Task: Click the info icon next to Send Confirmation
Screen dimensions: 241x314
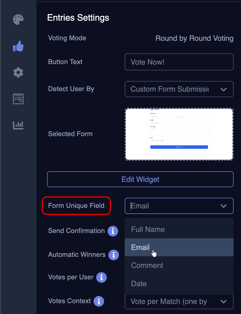Action: pyautogui.click(x=113, y=231)
